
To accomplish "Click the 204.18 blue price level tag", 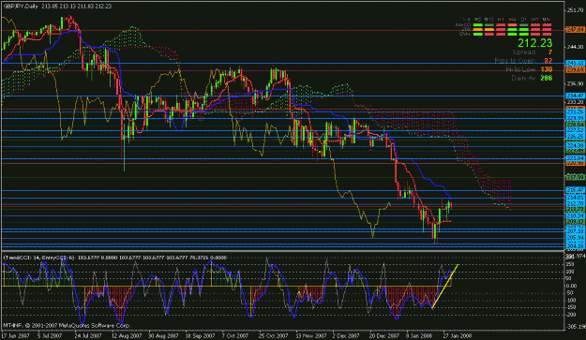I will click(575, 245).
